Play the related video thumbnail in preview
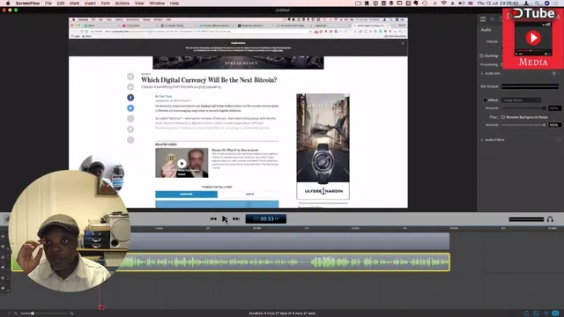 pyautogui.click(x=182, y=163)
